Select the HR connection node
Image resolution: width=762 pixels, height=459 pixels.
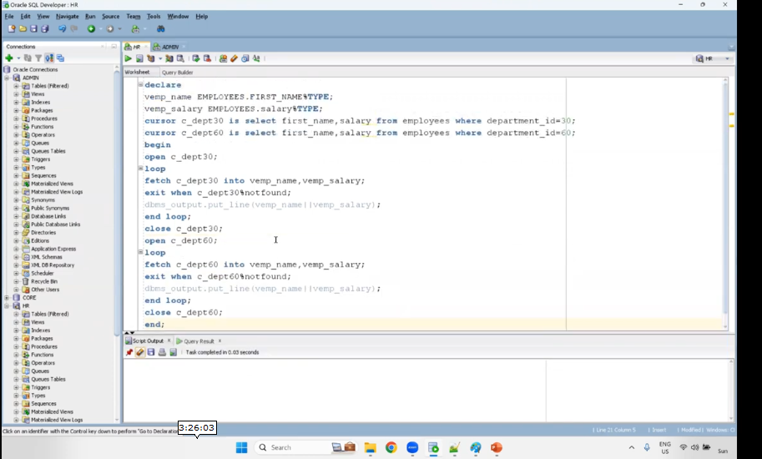point(26,306)
